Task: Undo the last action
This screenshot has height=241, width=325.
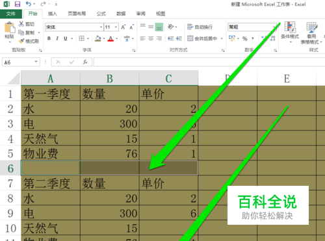Action: pyautogui.click(x=29, y=4)
